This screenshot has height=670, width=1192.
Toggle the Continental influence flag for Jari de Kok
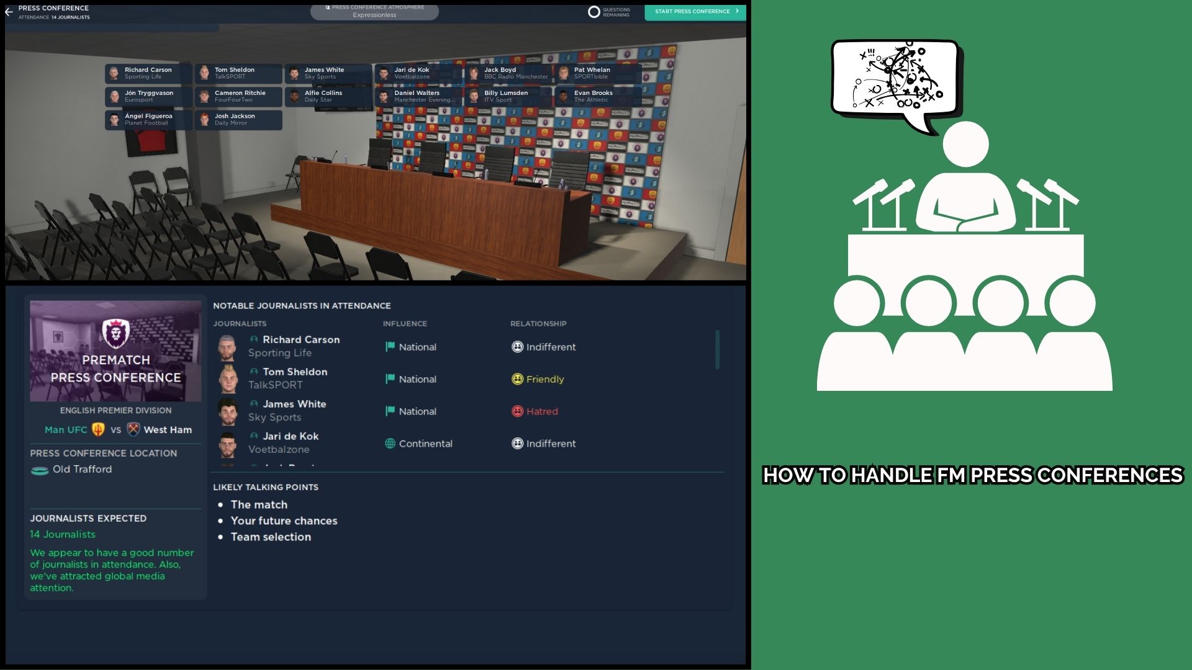pos(390,442)
